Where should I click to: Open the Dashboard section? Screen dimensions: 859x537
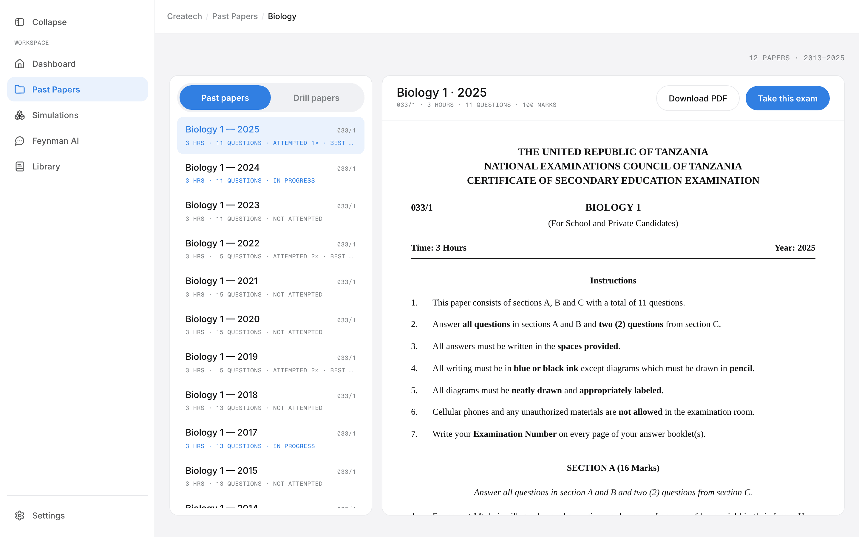pos(77,64)
